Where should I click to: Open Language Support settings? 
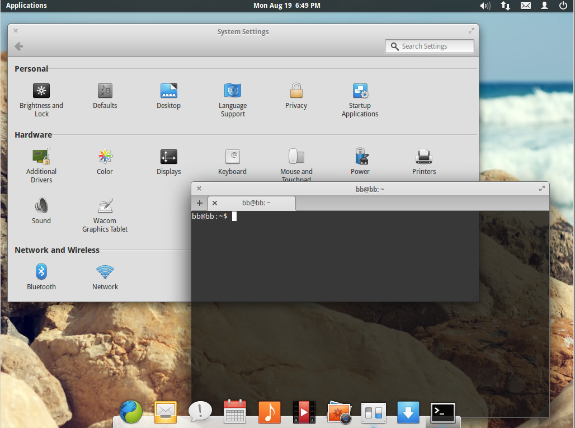click(233, 91)
